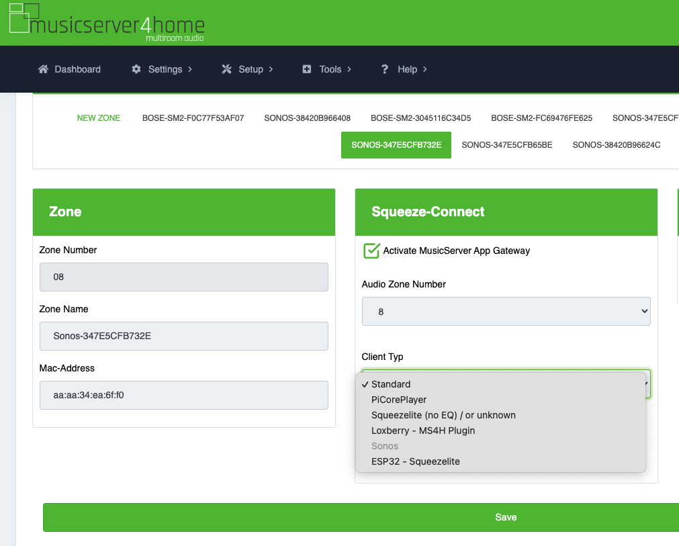Select ESP32 - Squeezelite option
The width and height of the screenshot is (679, 546).
click(x=415, y=461)
